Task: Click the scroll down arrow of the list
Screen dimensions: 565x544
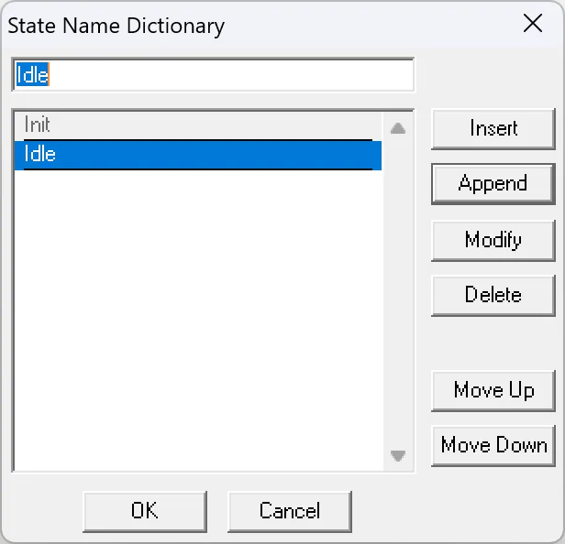Action: point(397,455)
